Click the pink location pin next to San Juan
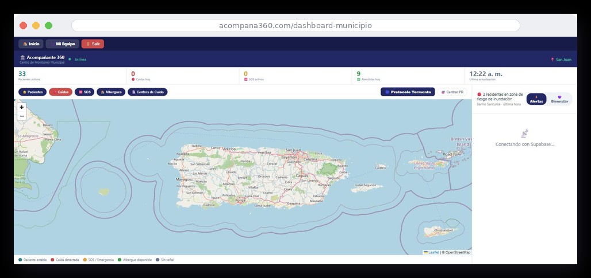The width and height of the screenshot is (591, 278). tap(552, 60)
